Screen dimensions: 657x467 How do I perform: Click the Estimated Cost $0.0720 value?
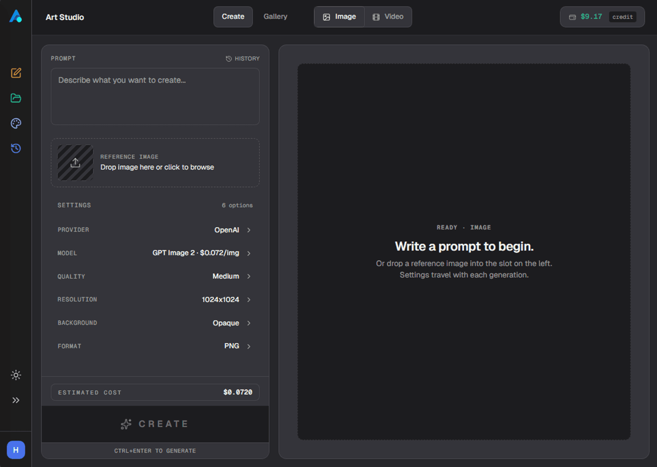[238, 392]
